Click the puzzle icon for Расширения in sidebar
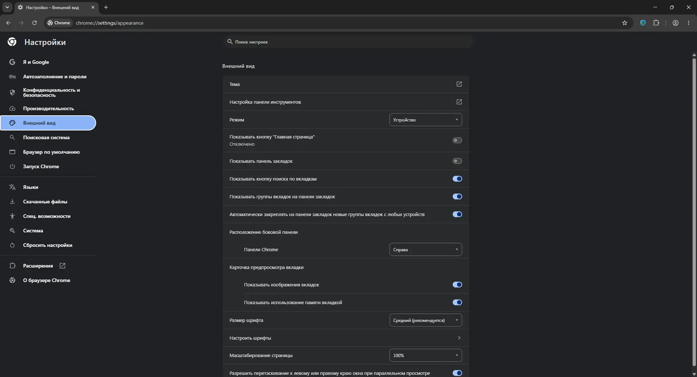Image resolution: width=697 pixels, height=377 pixels. pyautogui.click(x=12, y=266)
